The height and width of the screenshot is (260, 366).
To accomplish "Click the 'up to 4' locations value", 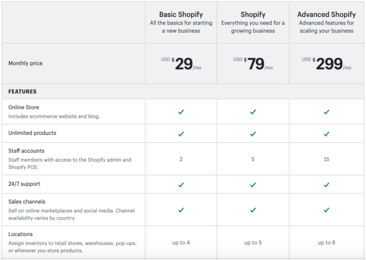I will [x=181, y=243].
